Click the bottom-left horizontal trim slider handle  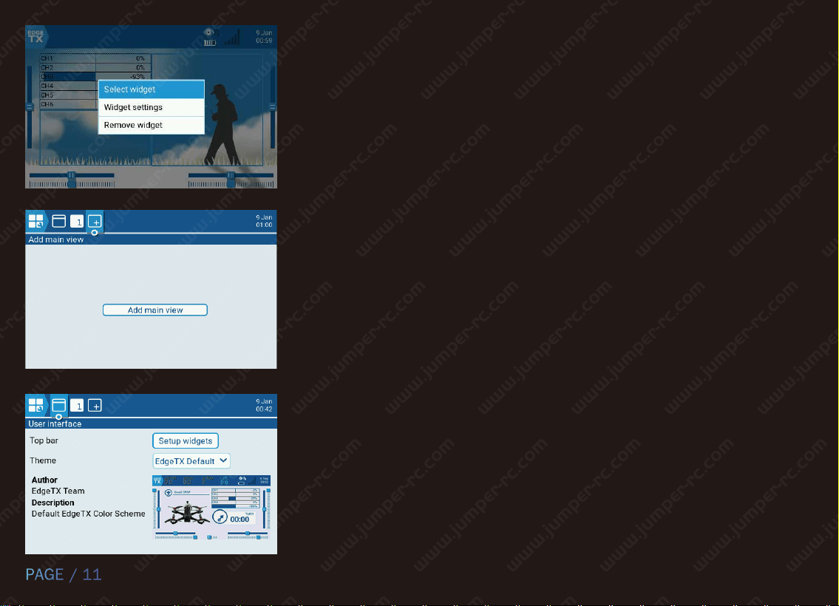coord(72,175)
